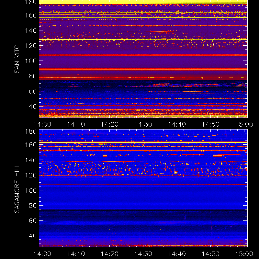259x259 pixels.
Task: Choose 14:30 under the Sagamore Hill plot
Action: pyautogui.click(x=143, y=254)
